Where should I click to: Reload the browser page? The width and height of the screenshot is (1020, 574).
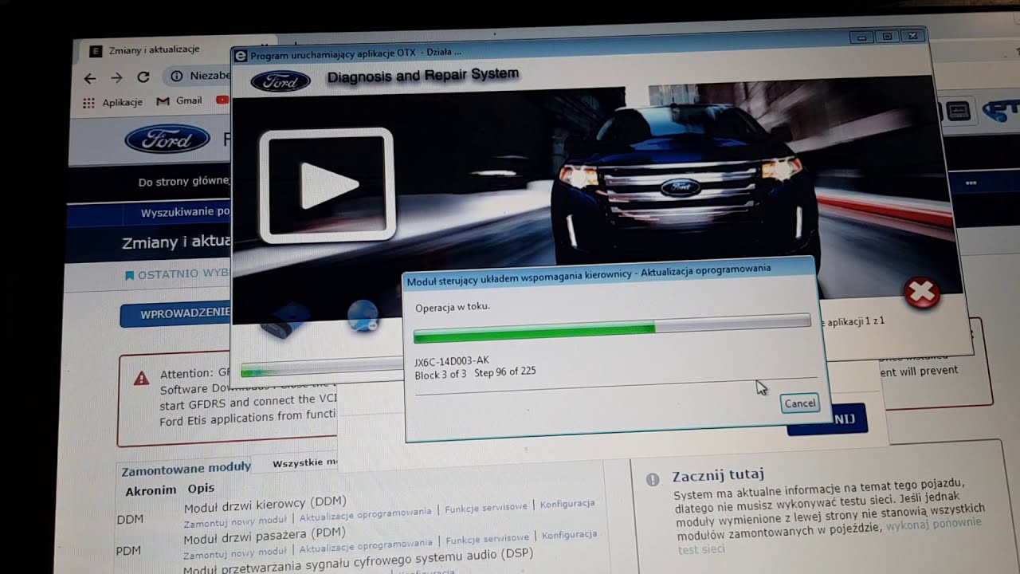143,77
